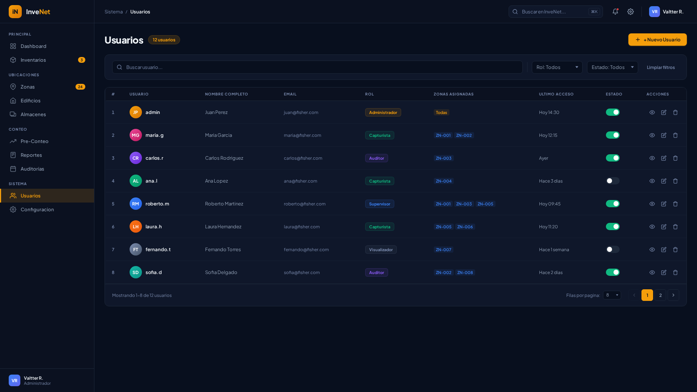Enable the ana.l status toggle
The width and height of the screenshot is (697, 392).
pos(612,181)
